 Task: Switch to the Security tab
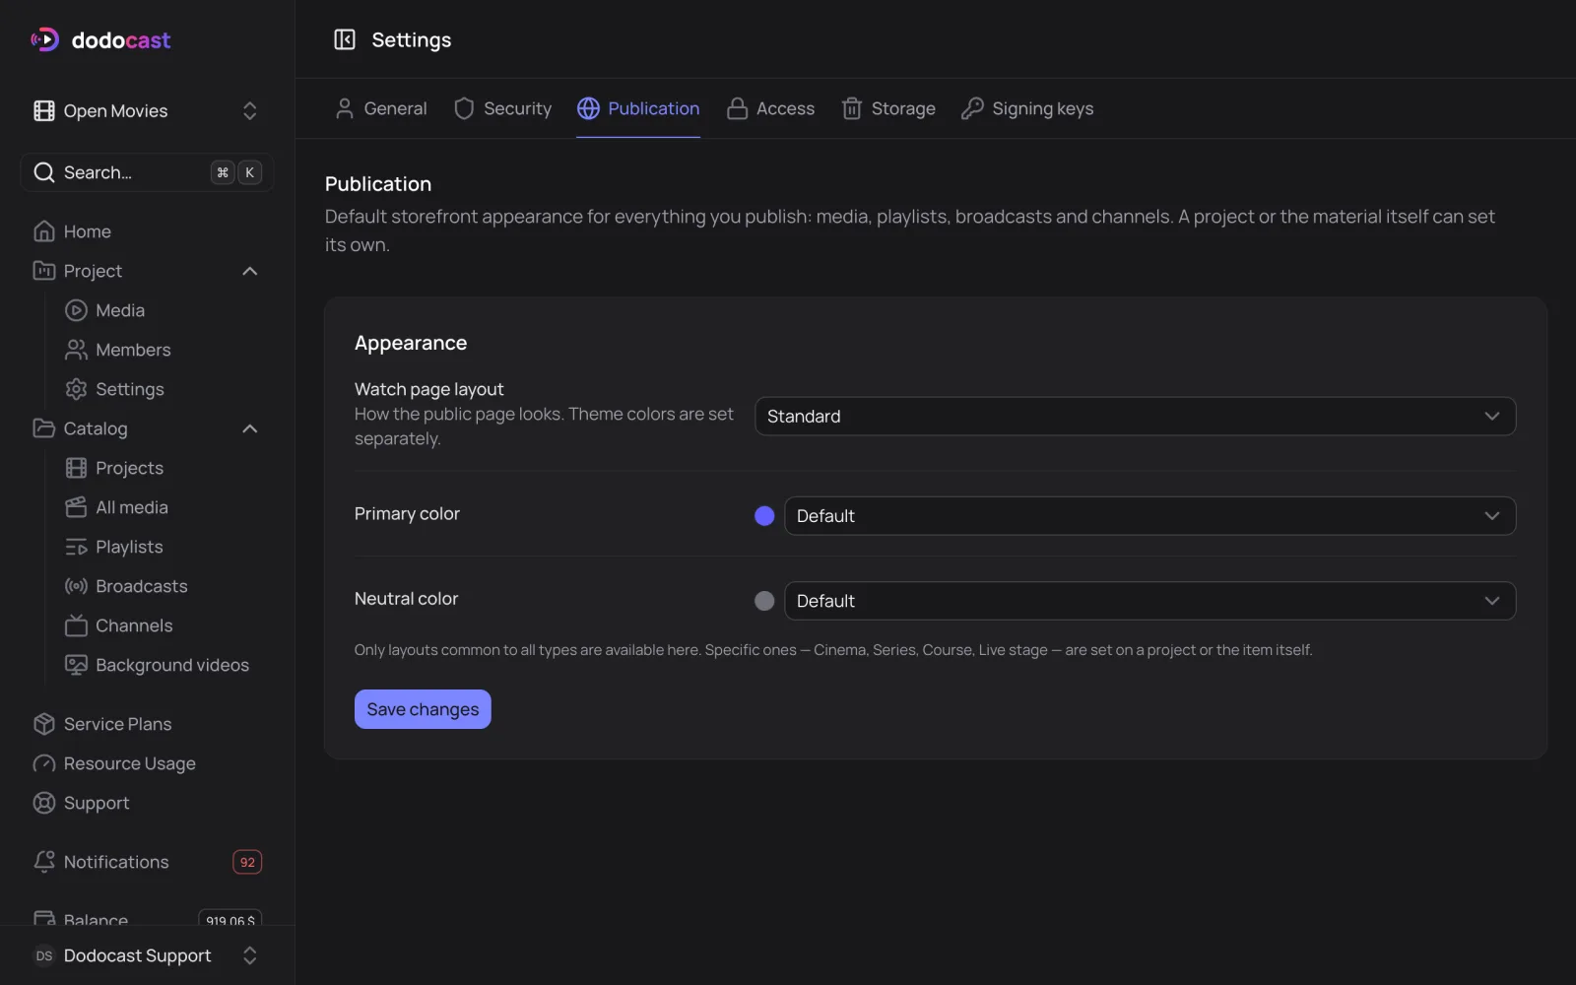502,108
